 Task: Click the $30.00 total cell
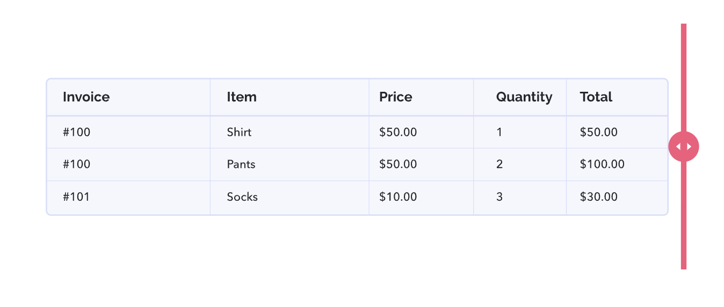[x=617, y=197]
